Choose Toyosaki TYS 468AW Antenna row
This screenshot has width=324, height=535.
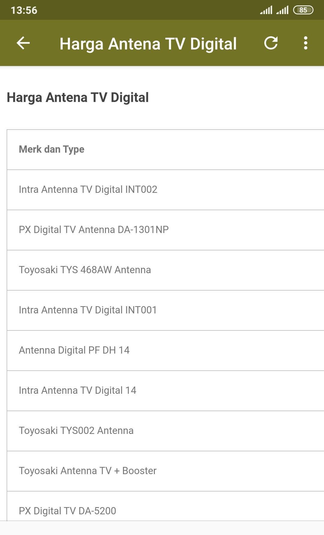click(165, 270)
